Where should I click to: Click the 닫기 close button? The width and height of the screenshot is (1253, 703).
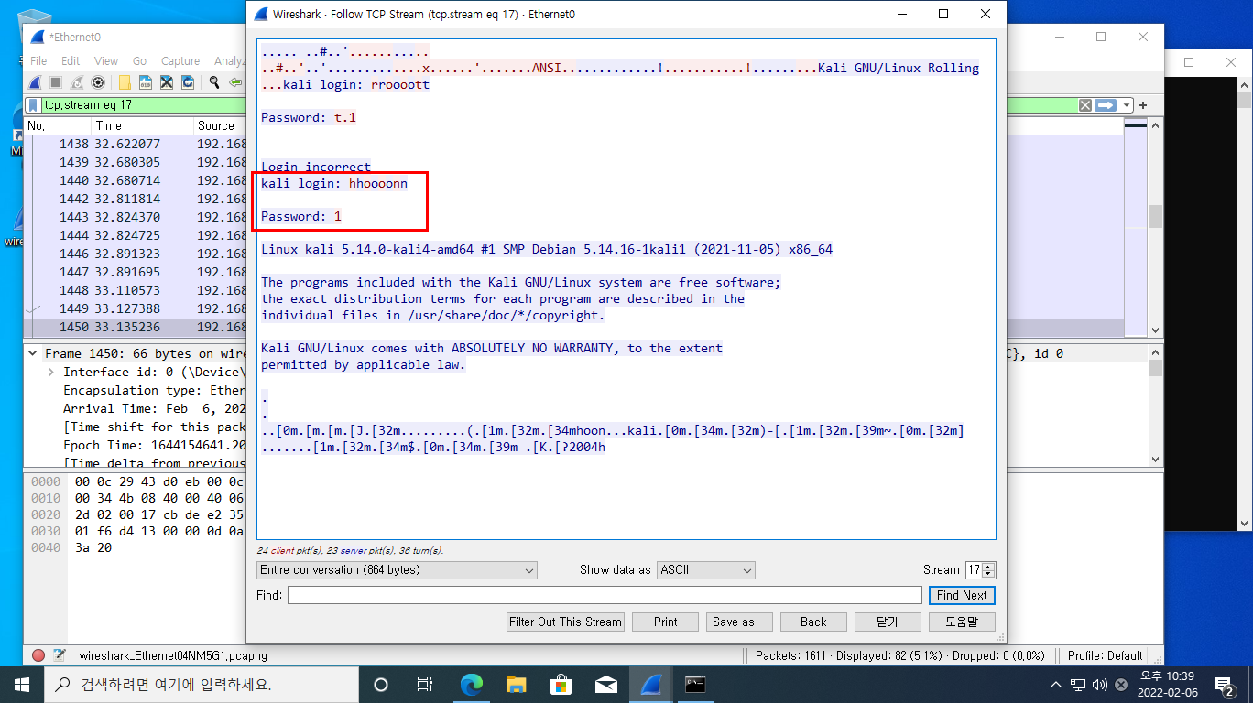coord(888,622)
